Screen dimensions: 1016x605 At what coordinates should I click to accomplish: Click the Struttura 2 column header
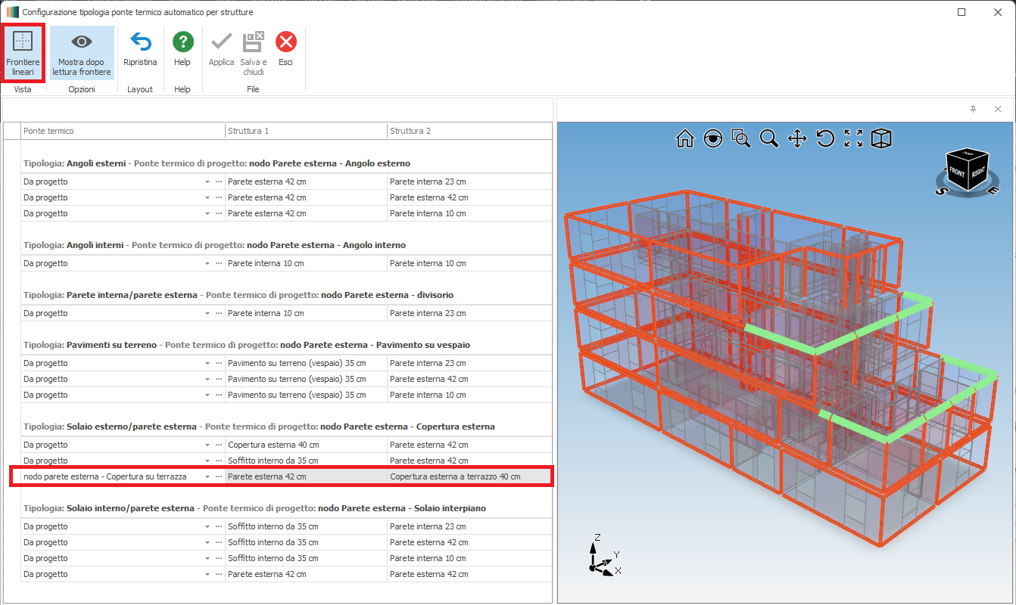click(469, 131)
